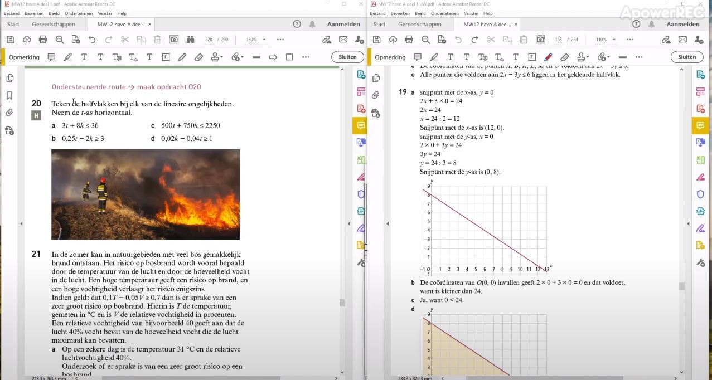Pick the pencil drawing tool in left window
The width and height of the screenshot is (712, 380).
coord(182,57)
